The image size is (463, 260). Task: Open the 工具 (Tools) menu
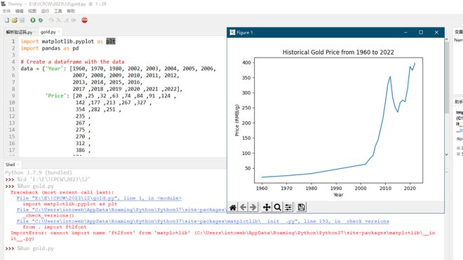(x=58, y=11)
